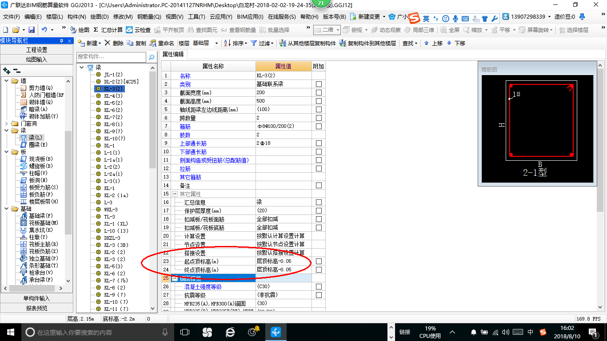Pin the 模块导航栏 panel
Viewport: 607px width, 341px height.
click(61, 41)
